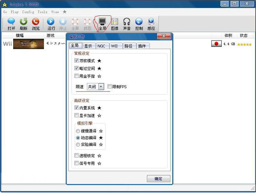Viewport: 256px width, 193px height.
Task: Select the Monster Hunter 3 game banner
Action: pyautogui.click(x=29, y=44)
